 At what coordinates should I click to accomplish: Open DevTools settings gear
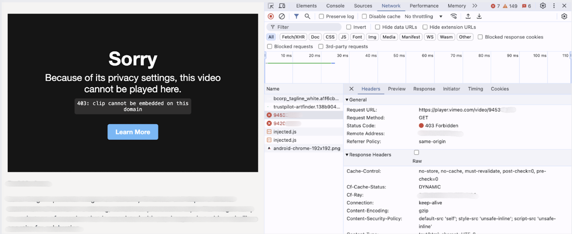point(543,6)
